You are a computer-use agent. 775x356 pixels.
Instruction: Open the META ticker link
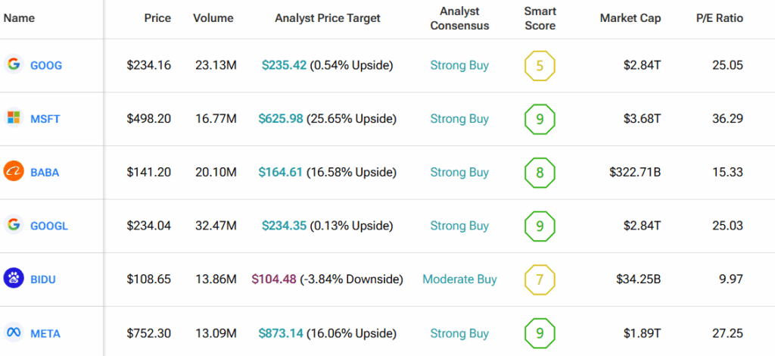click(45, 334)
